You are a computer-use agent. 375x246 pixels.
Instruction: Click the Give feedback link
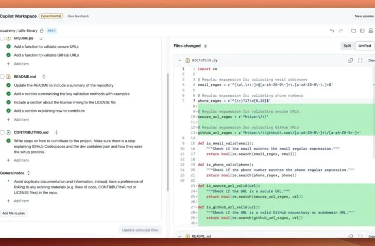pyautogui.click(x=78, y=16)
